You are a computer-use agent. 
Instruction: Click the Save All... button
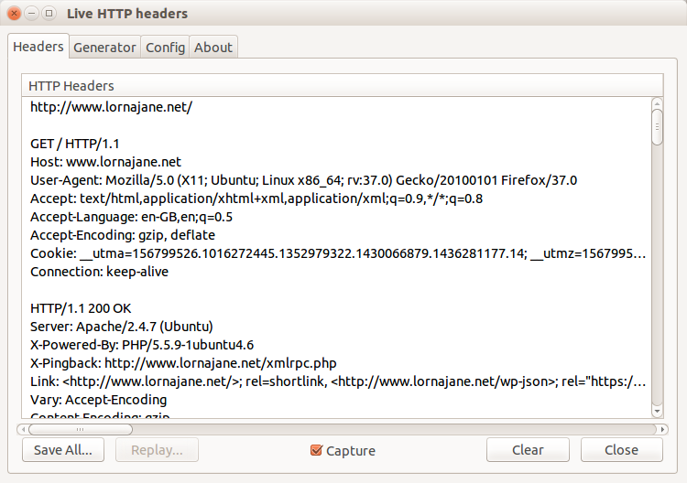coord(62,450)
